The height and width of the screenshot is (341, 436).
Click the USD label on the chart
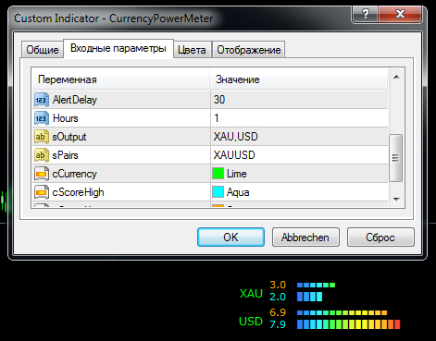click(x=251, y=322)
